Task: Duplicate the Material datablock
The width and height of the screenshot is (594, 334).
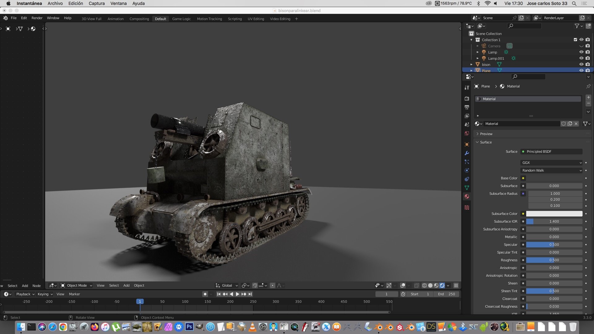Action: (570, 124)
